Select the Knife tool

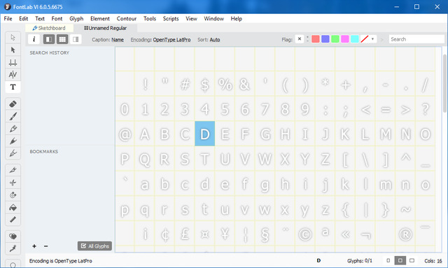13,170
